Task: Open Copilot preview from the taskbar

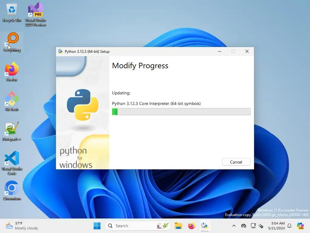Action: point(300,226)
